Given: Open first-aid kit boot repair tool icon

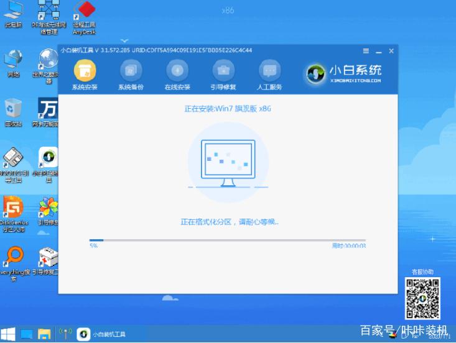Looking at the screenshot, I should tap(47, 262).
